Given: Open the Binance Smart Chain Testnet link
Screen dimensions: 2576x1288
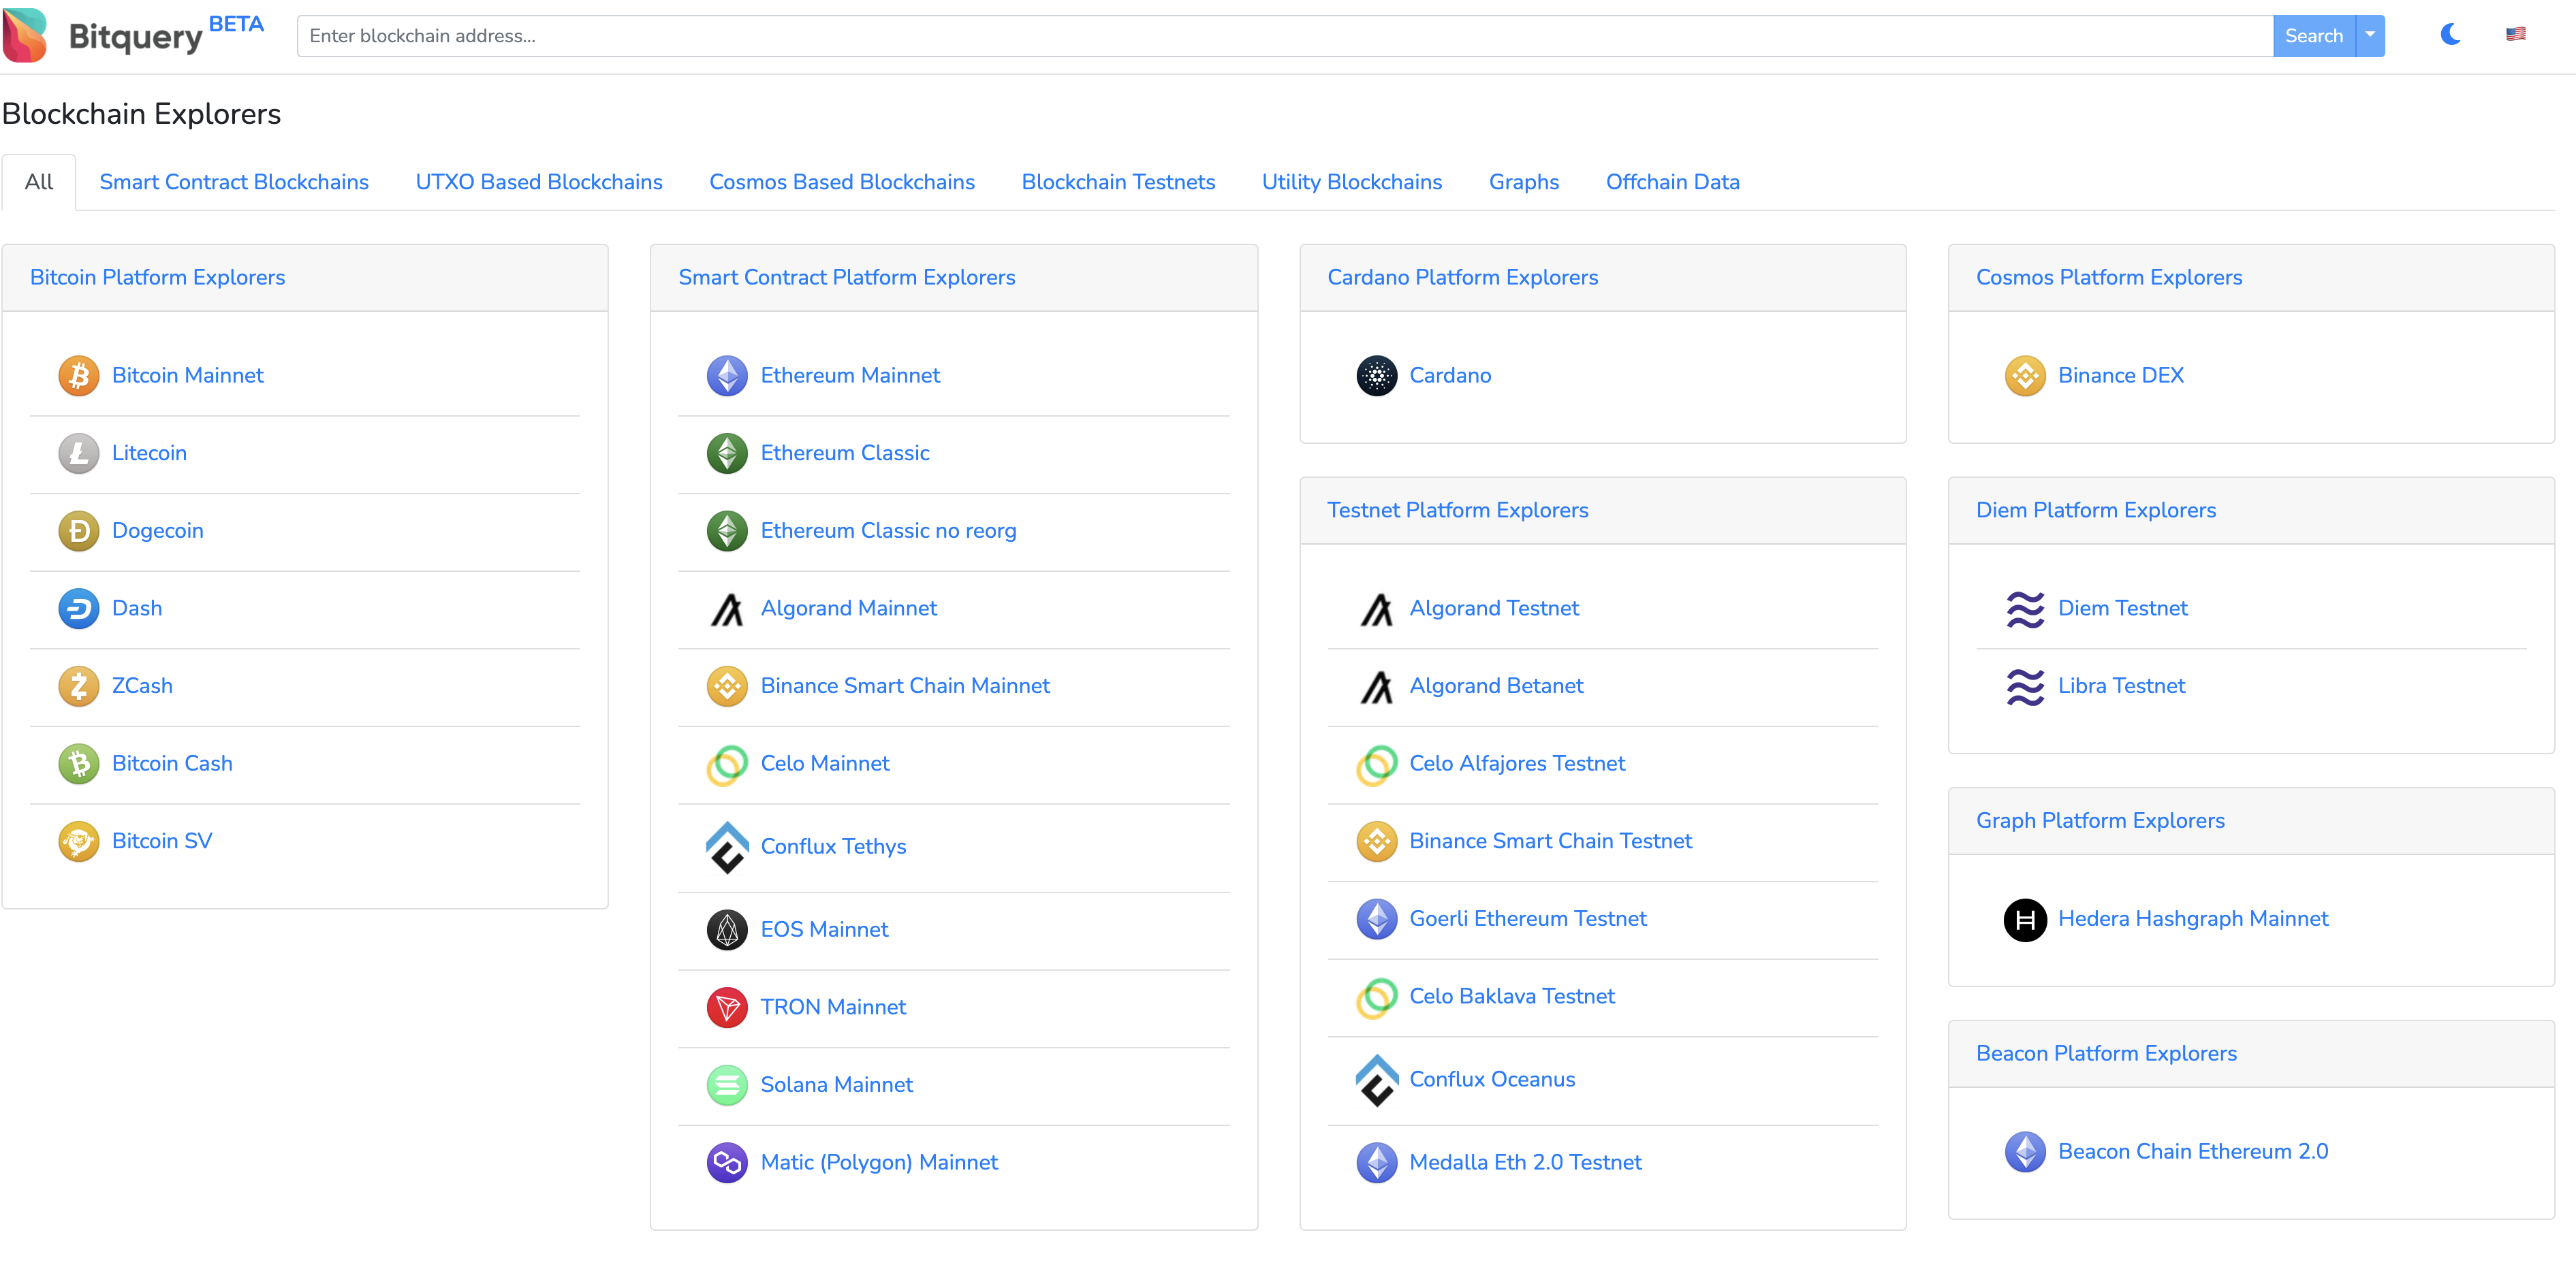Looking at the screenshot, I should pos(1550,841).
